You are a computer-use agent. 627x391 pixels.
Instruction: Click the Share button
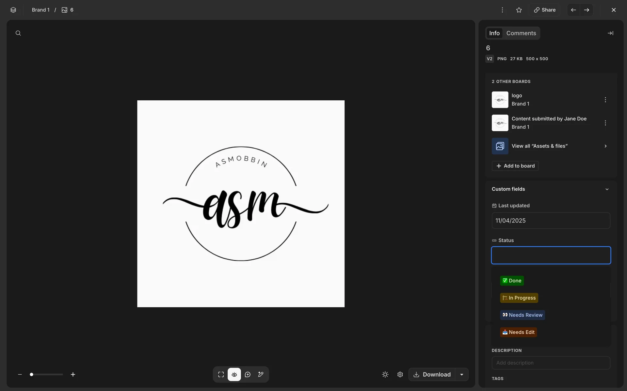(545, 10)
